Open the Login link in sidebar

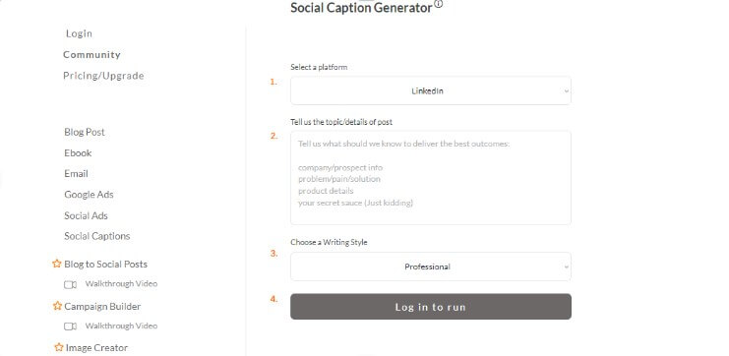click(x=79, y=33)
